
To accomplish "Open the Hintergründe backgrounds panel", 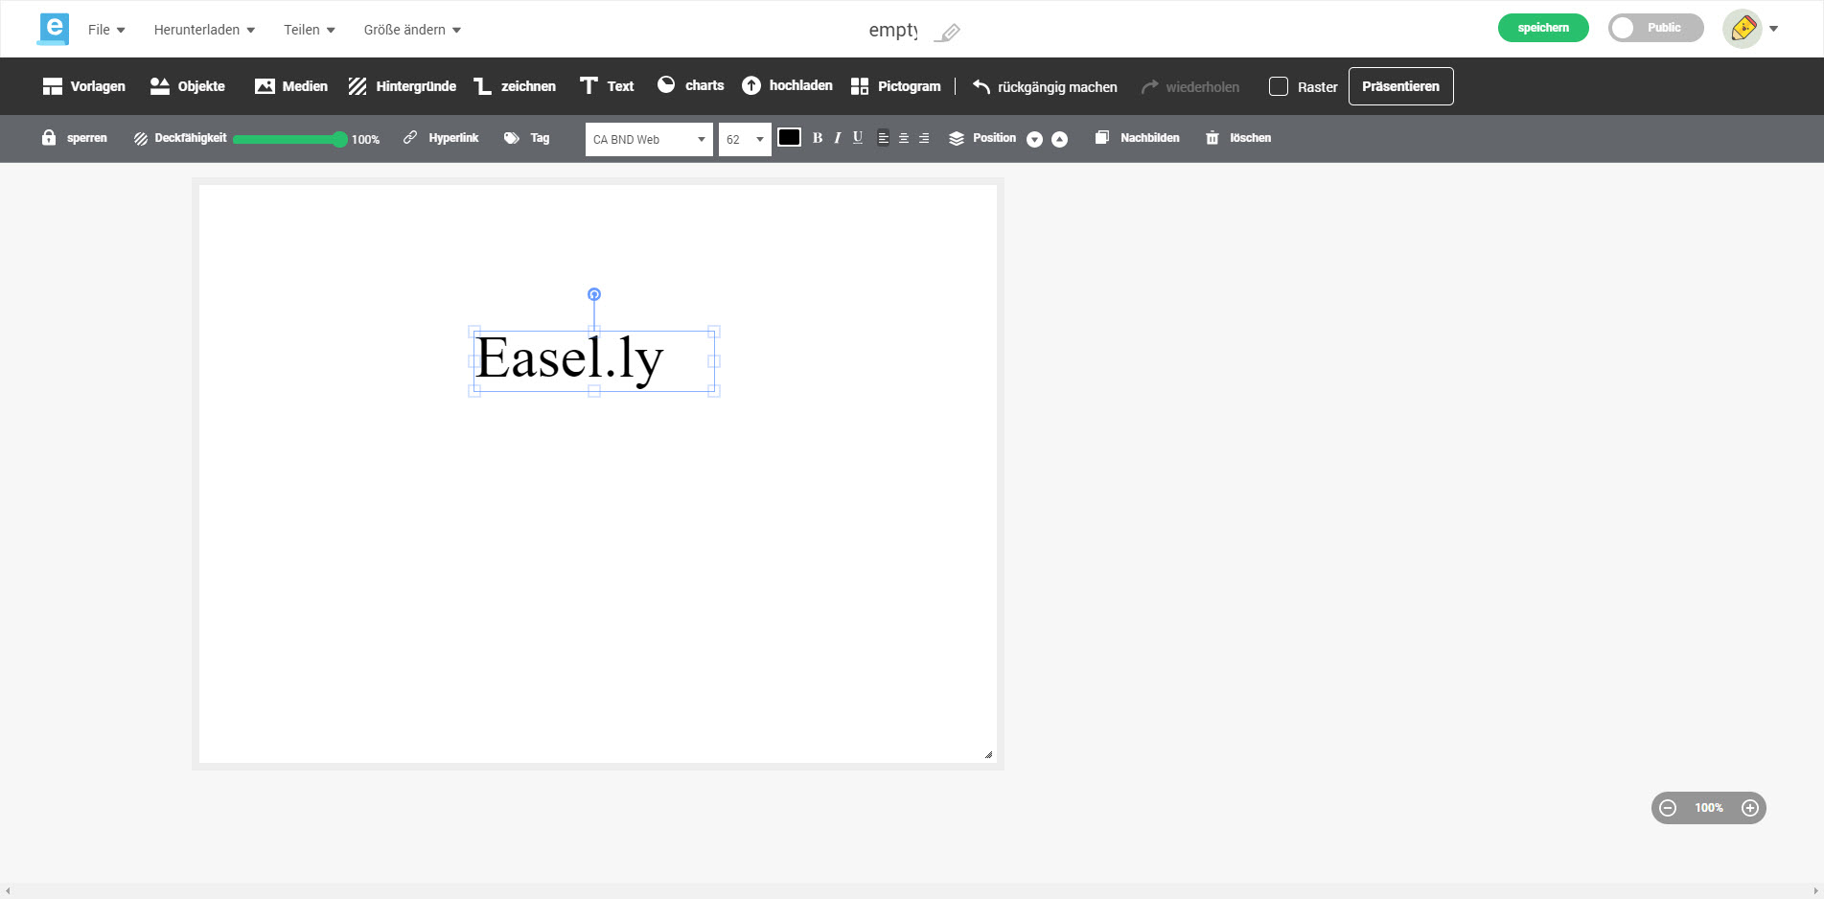I will tap(402, 86).
